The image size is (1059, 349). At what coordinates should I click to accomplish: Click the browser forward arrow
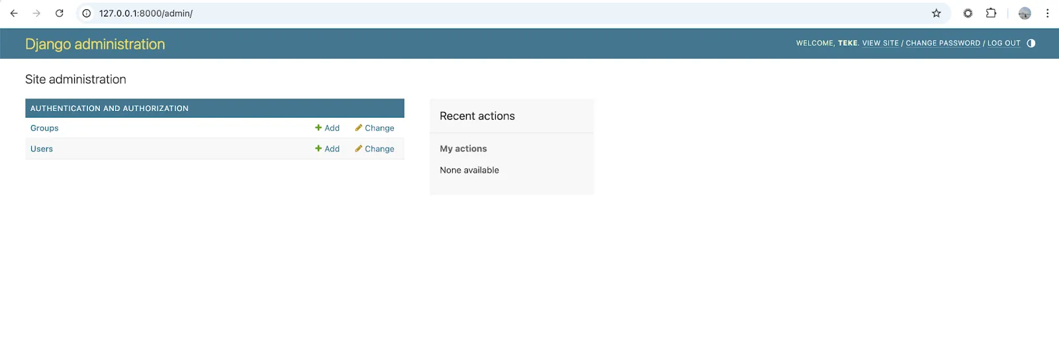click(36, 13)
